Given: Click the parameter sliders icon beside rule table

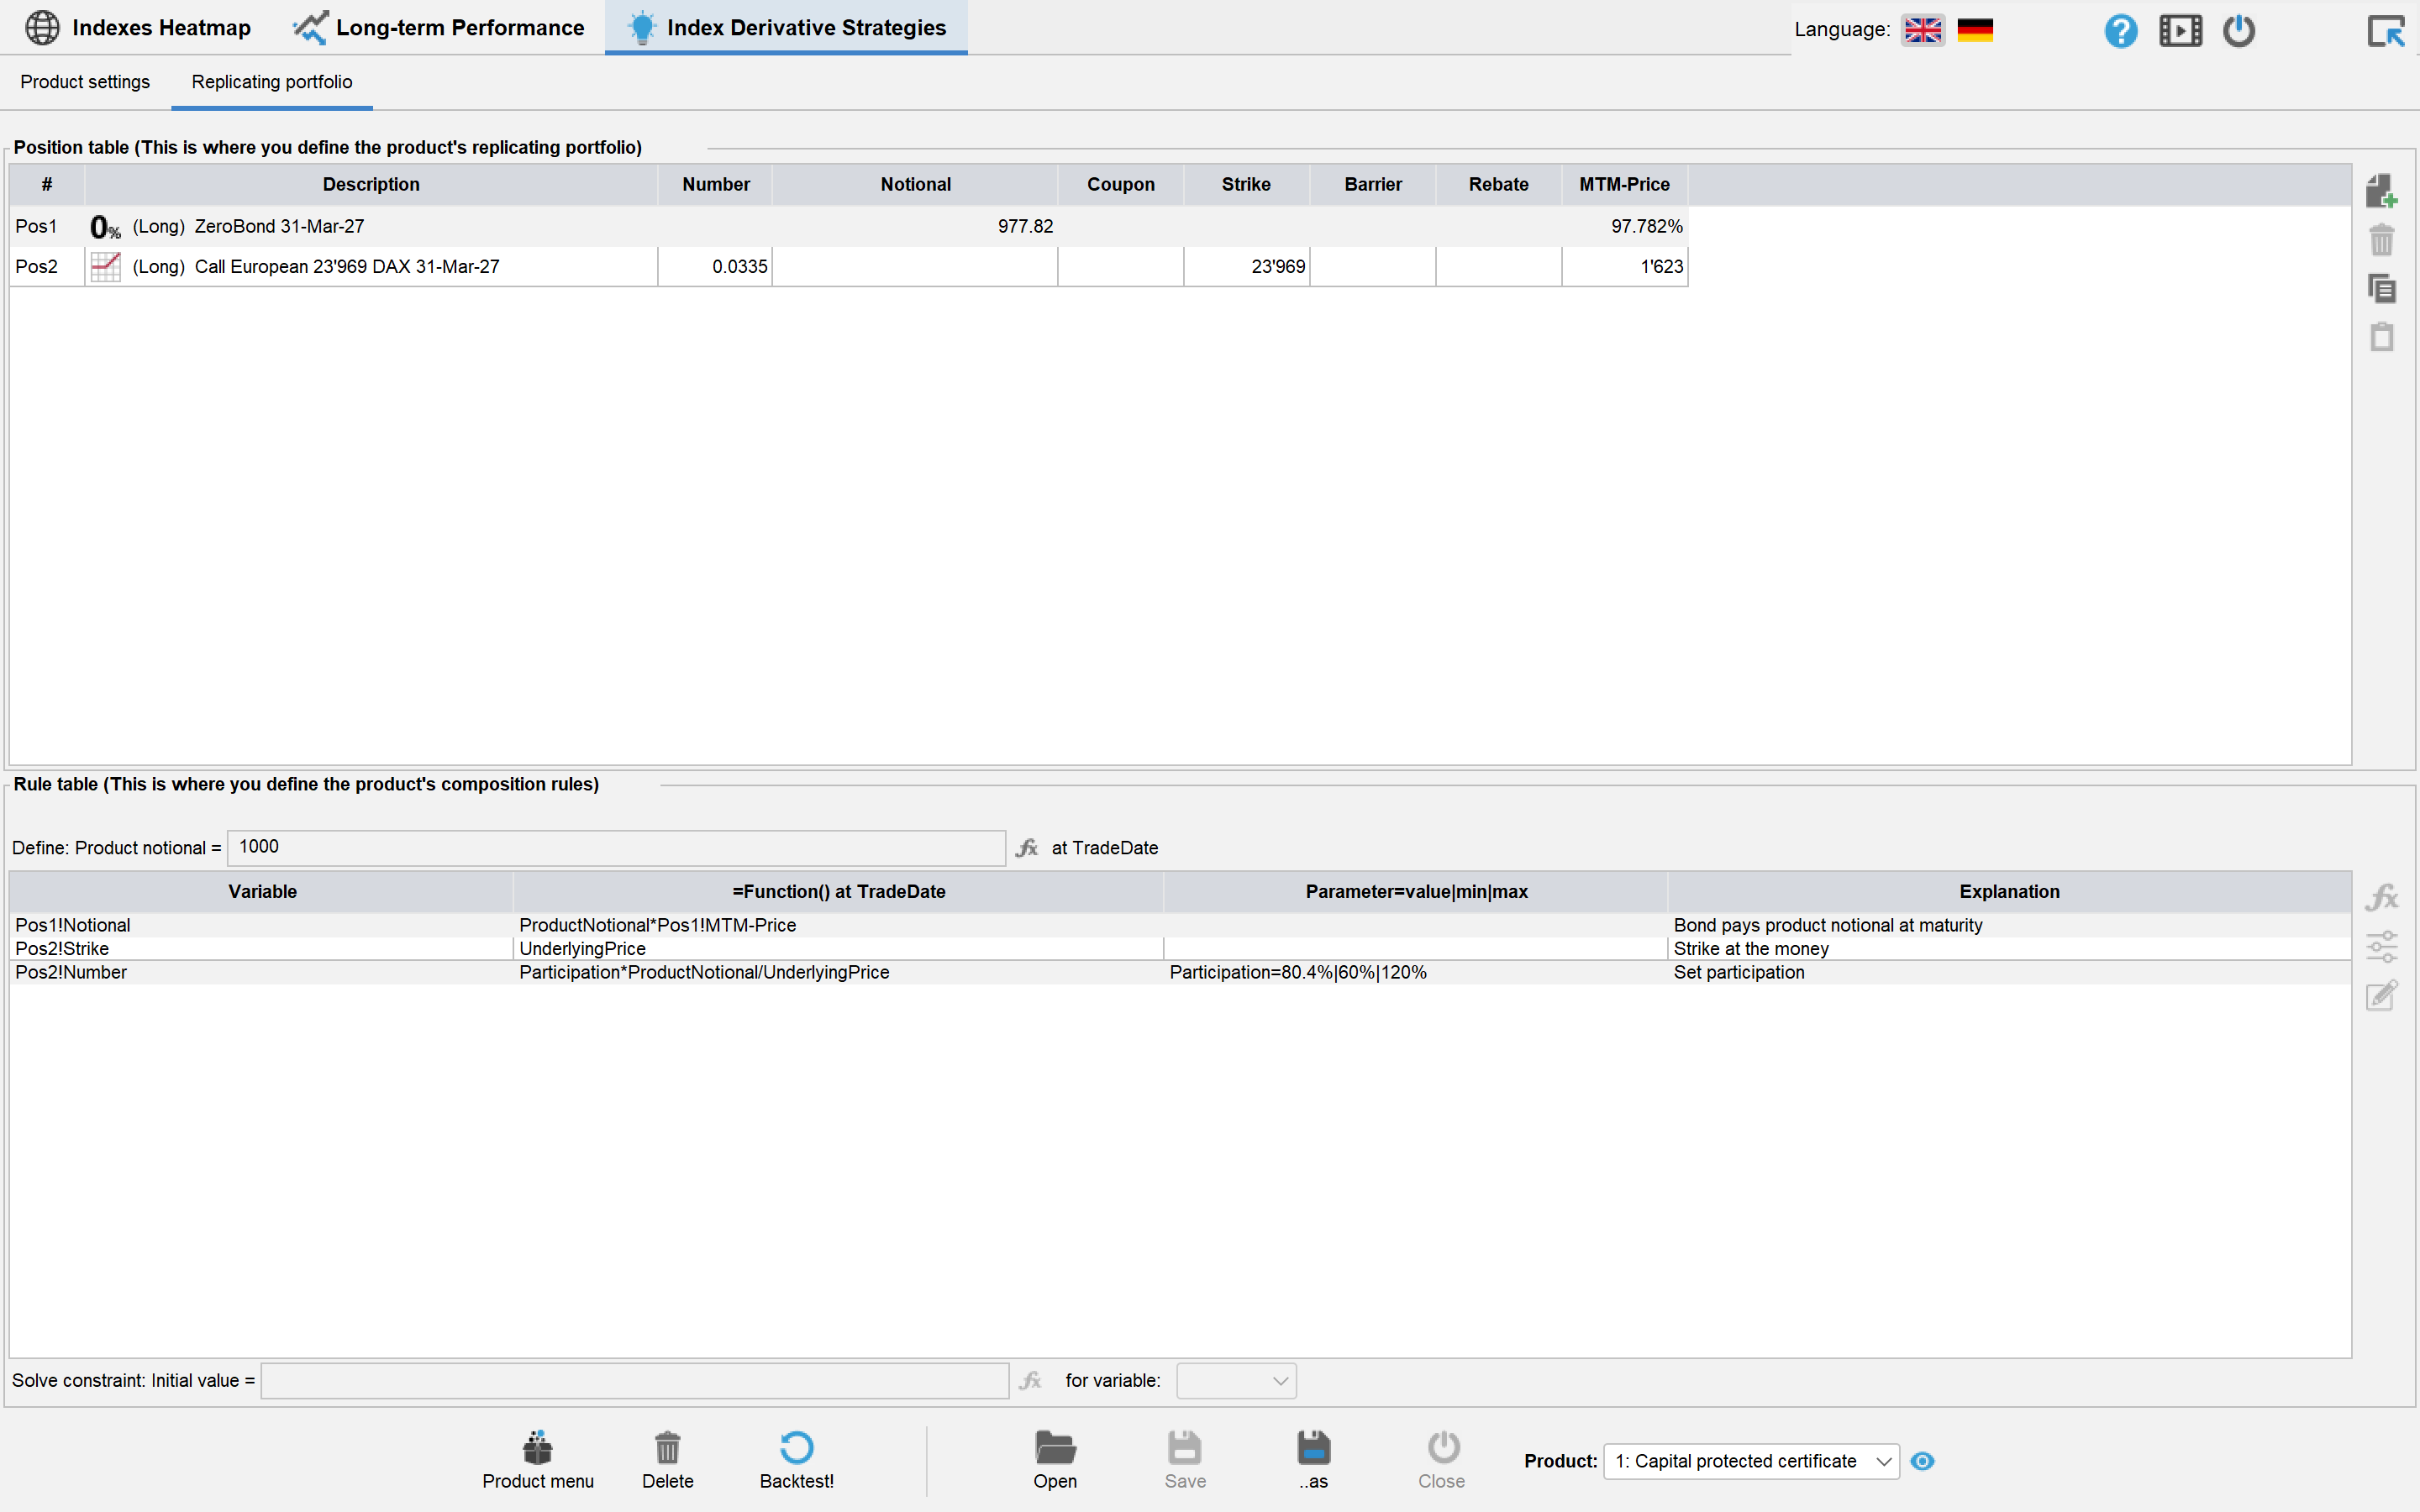Looking at the screenshot, I should (x=2381, y=946).
